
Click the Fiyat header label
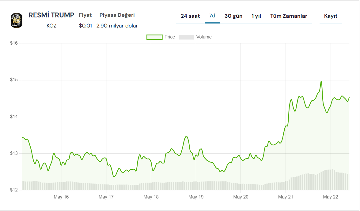[x=85, y=15]
